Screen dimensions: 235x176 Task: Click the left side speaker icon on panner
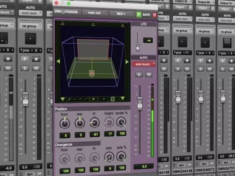click(x=58, y=62)
